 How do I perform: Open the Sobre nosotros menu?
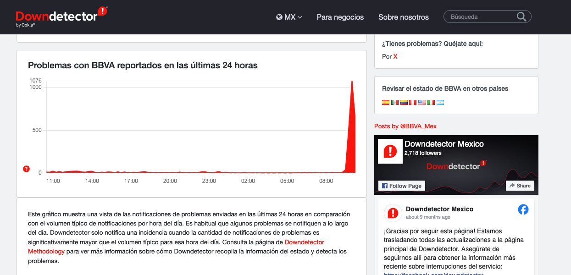404,17
